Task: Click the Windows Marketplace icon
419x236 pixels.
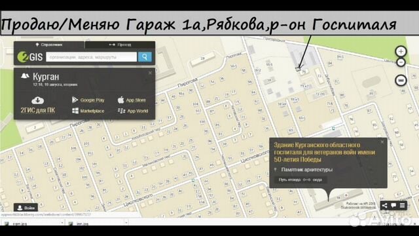Action: tap(75, 111)
